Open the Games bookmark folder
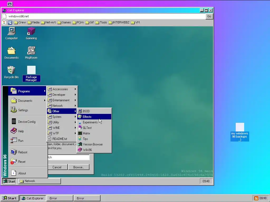Viewport: 270px width, 202px height. point(64,23)
